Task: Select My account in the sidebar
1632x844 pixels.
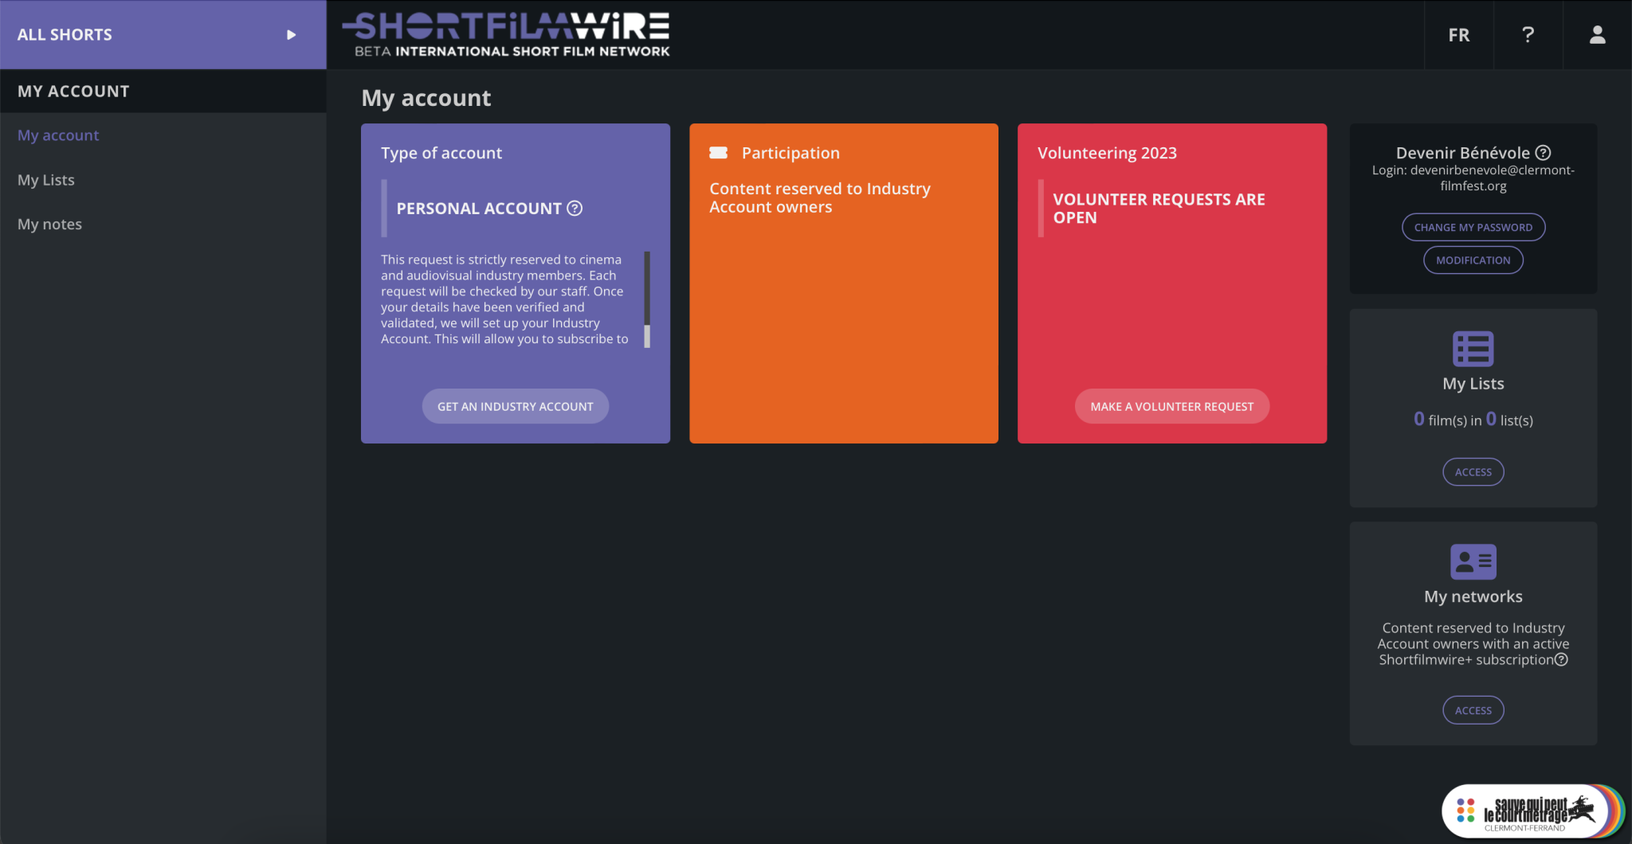Action: point(58,135)
